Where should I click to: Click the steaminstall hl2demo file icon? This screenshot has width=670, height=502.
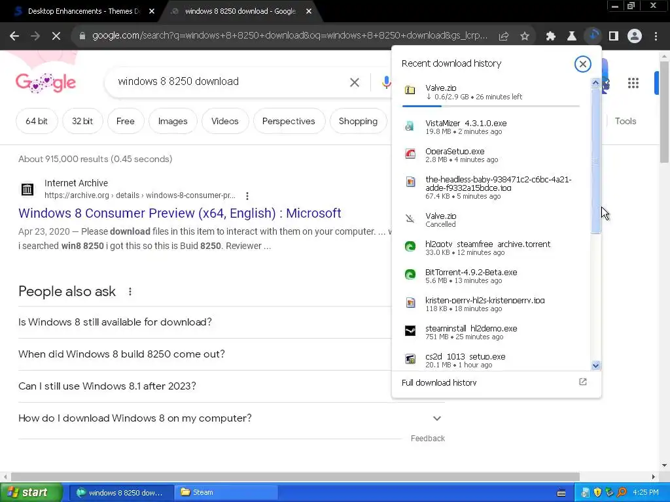coord(410,331)
